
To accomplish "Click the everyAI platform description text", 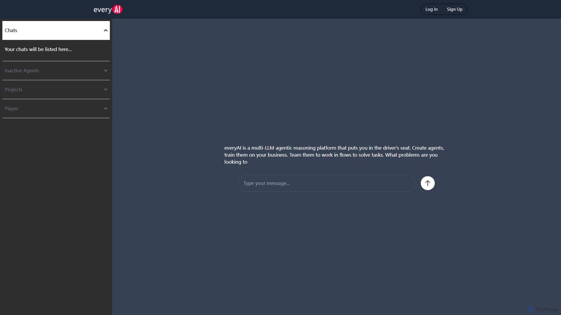I will click(x=334, y=155).
